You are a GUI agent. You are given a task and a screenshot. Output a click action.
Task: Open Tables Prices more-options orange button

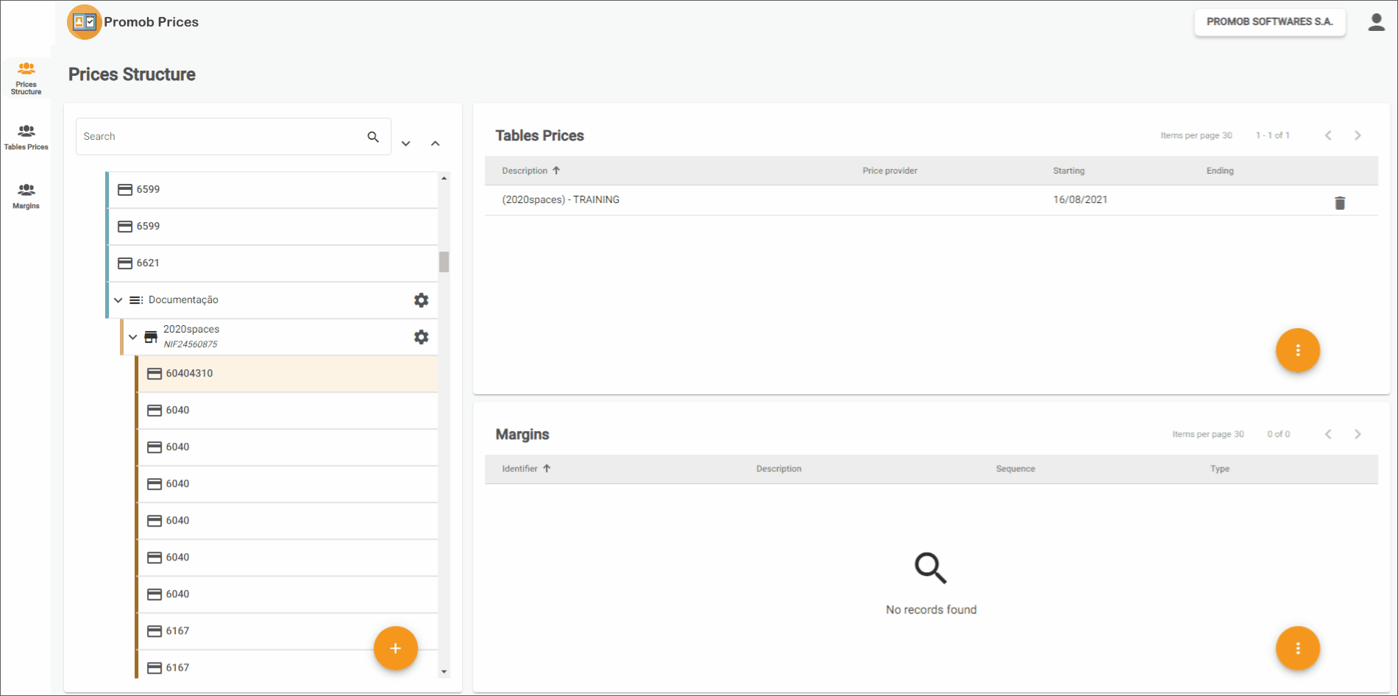(x=1297, y=350)
